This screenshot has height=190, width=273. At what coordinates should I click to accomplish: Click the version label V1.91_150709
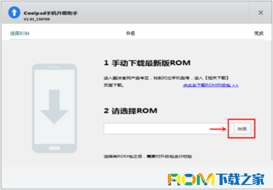point(37,19)
